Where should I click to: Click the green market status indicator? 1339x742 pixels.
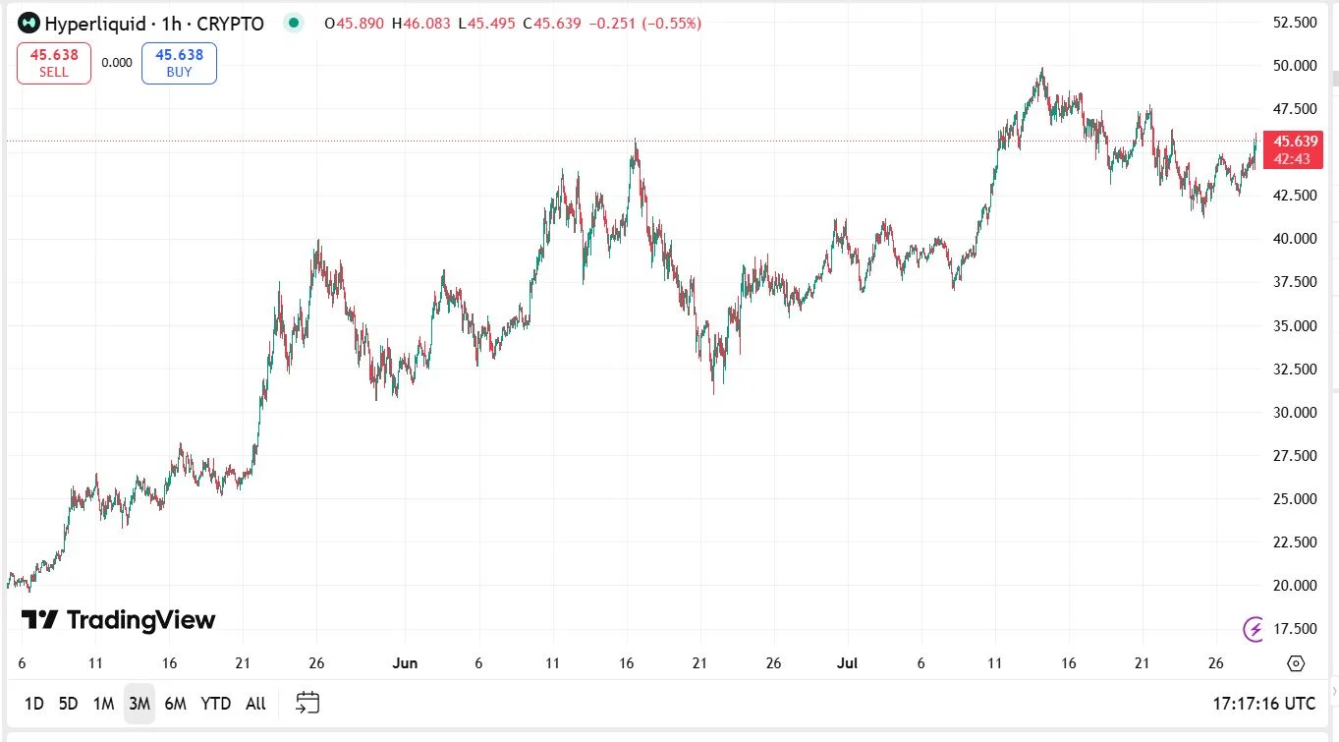(x=293, y=23)
